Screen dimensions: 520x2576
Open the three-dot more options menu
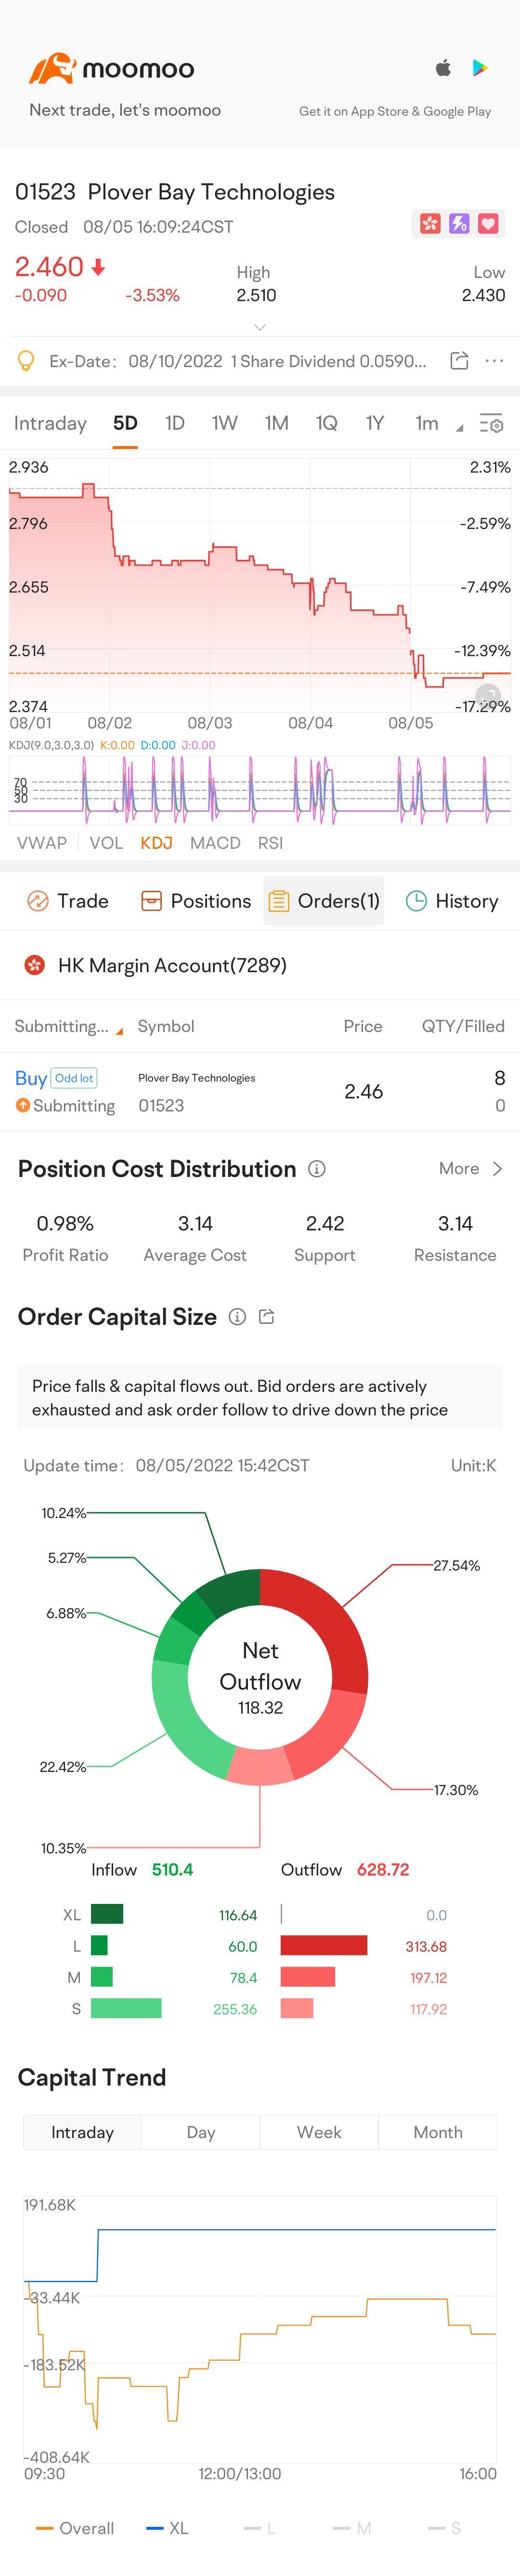494,361
